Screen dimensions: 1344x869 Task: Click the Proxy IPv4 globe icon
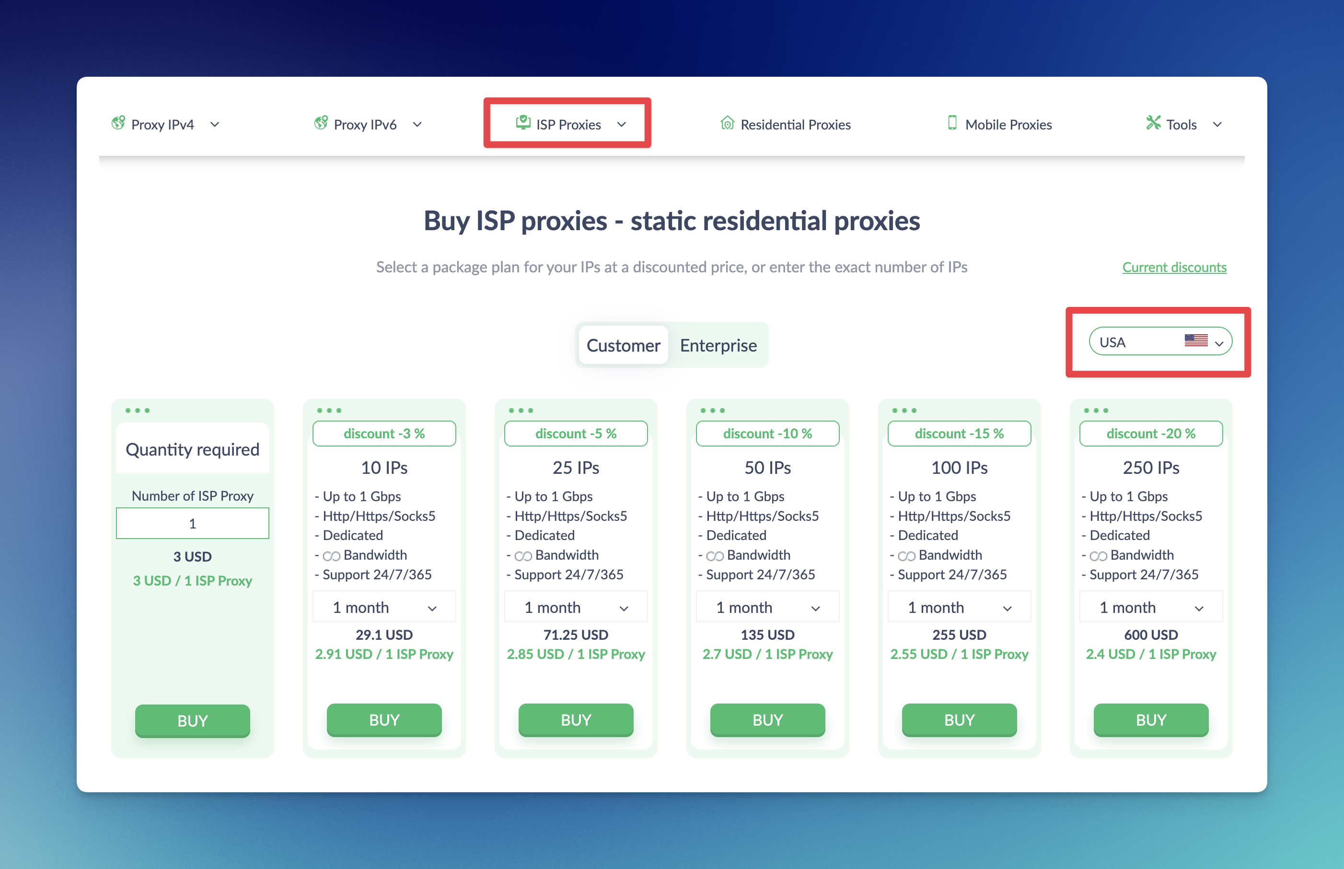click(x=118, y=123)
